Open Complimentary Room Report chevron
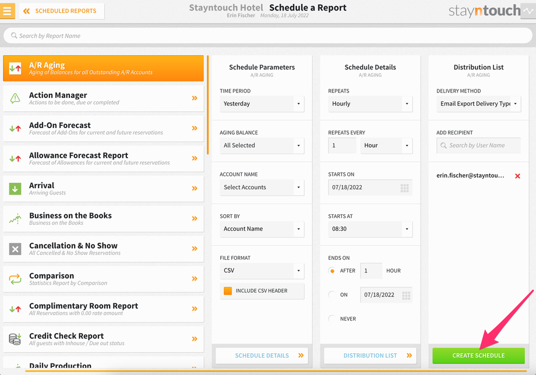This screenshot has height=375, width=536. tap(195, 309)
